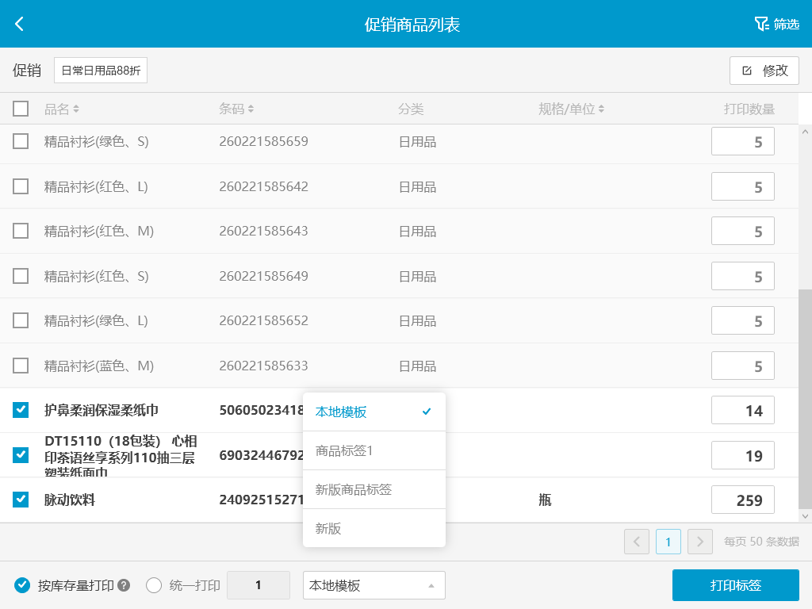Go to the next page arrow
812x609 pixels.
click(x=699, y=542)
